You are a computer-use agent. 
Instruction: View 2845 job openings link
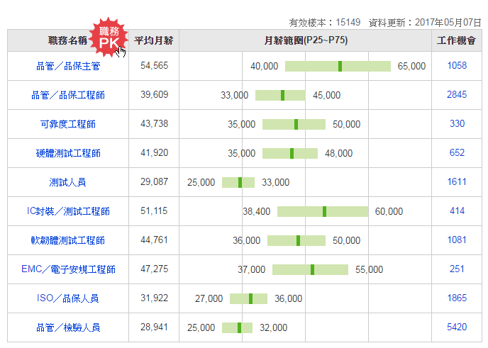(x=457, y=95)
